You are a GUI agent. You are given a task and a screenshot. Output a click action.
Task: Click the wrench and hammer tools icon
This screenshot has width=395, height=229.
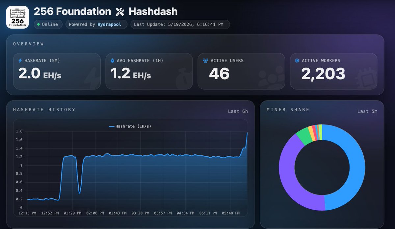(120, 12)
